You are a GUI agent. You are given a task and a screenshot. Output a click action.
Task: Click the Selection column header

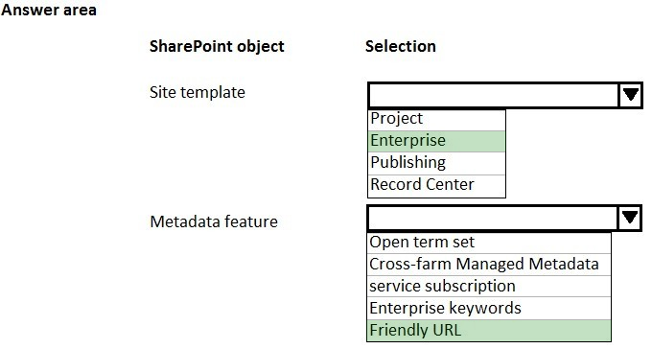point(401,46)
